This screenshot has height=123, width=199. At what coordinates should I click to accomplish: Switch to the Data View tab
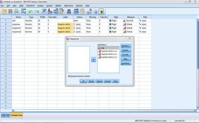click(x=5, y=115)
